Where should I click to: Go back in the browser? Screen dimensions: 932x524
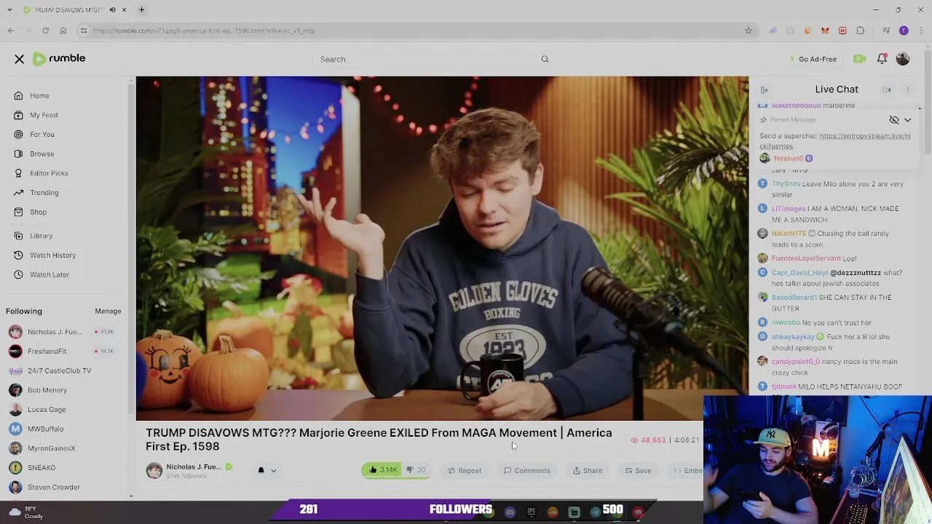pyautogui.click(x=11, y=31)
